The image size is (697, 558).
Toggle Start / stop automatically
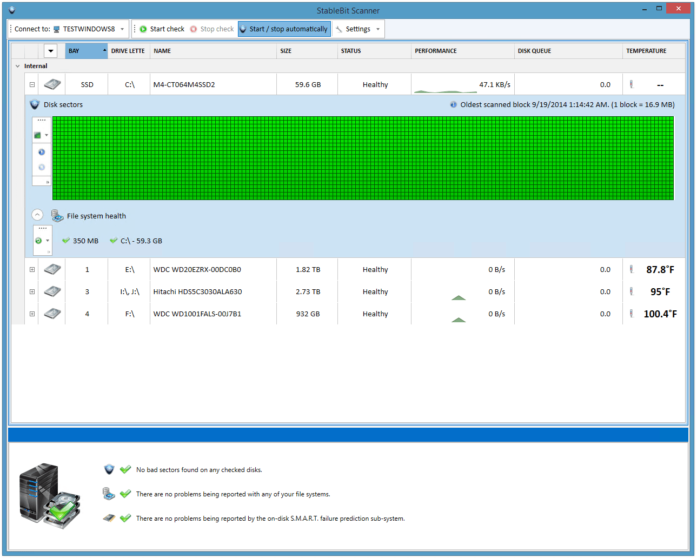point(284,29)
